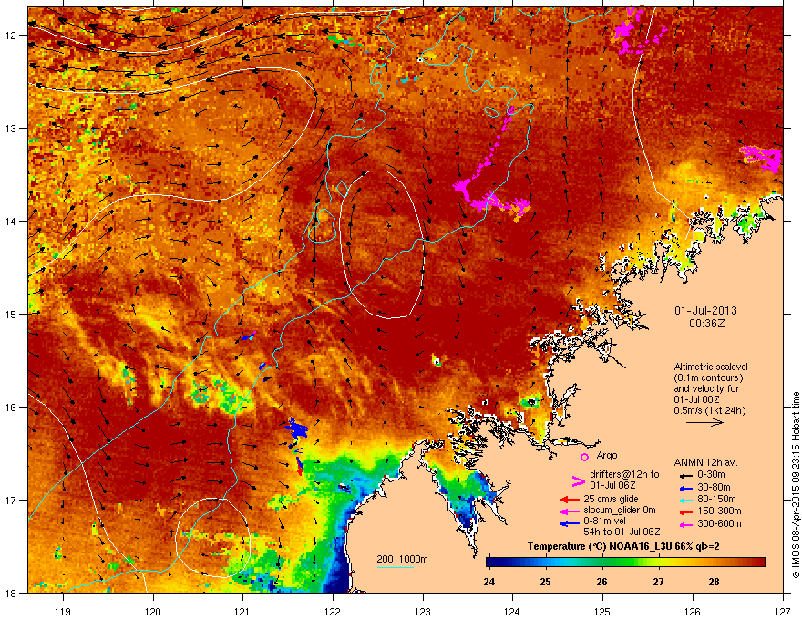The height and width of the screenshot is (620, 802).
Task: Pick the green section of colorbar near 26
Action: [x=602, y=563]
